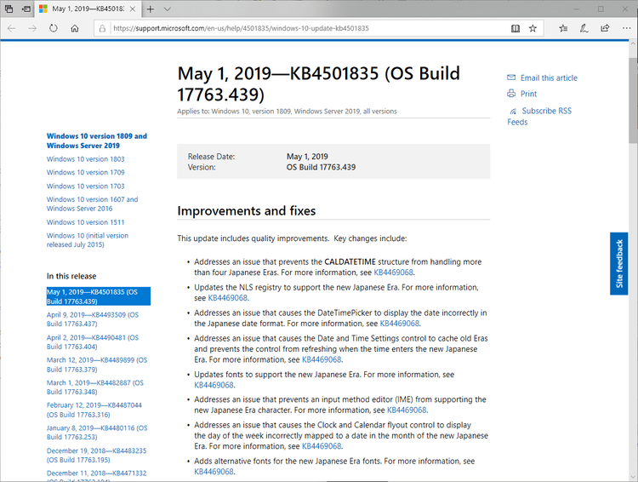Click Email this article link text

[549, 77]
